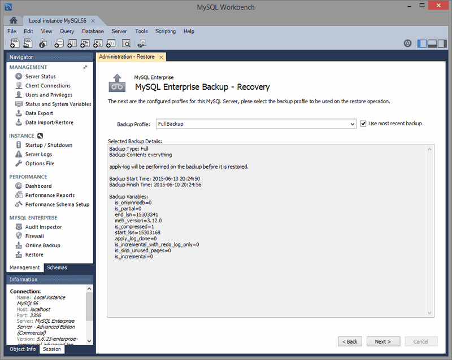Click the circular account icon in toolbar

pos(407,43)
